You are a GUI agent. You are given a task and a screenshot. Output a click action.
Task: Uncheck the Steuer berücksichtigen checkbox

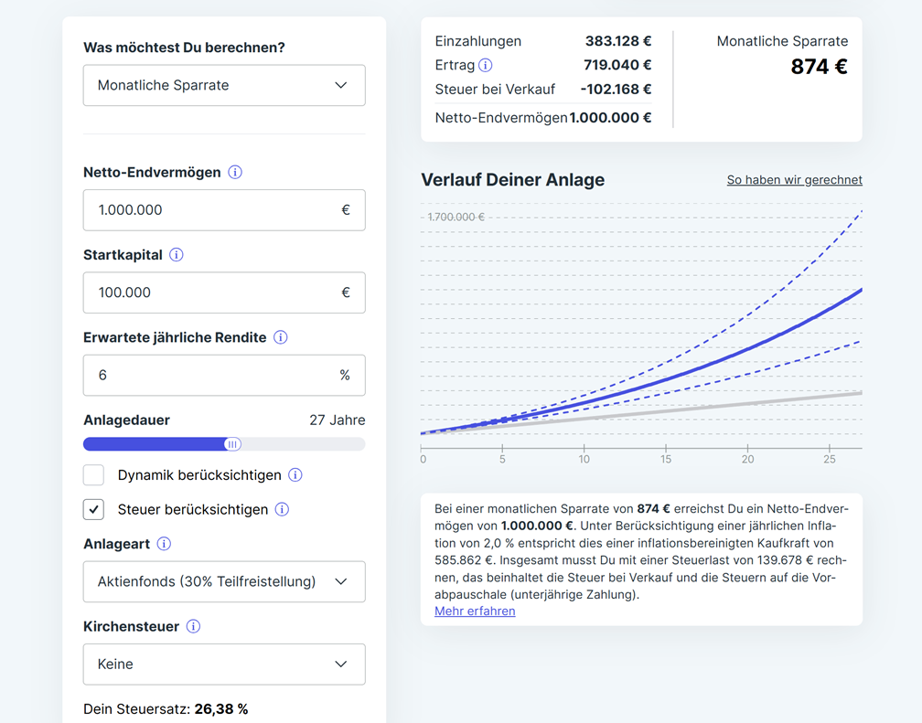click(94, 509)
